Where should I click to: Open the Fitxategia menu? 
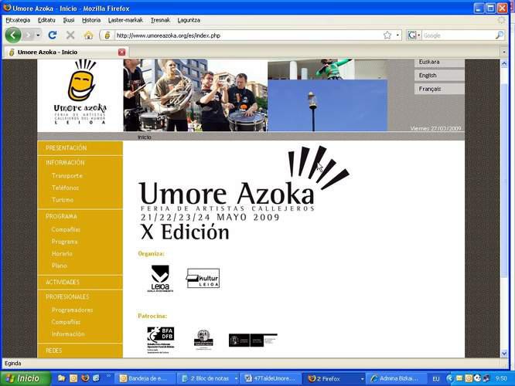[18, 20]
